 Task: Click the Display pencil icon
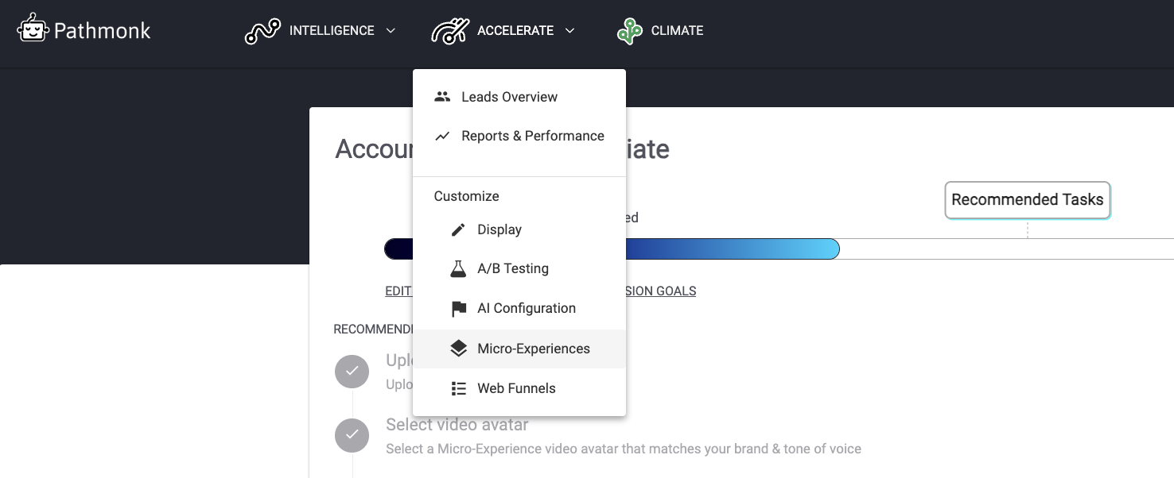pos(458,230)
